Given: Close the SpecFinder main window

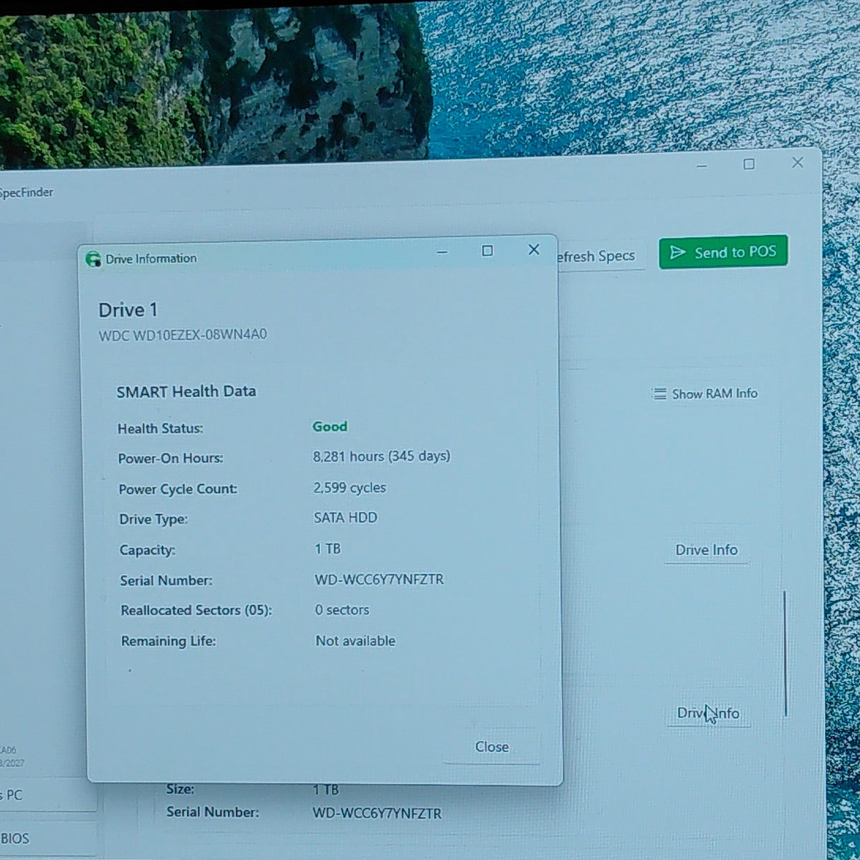Looking at the screenshot, I should (x=797, y=163).
